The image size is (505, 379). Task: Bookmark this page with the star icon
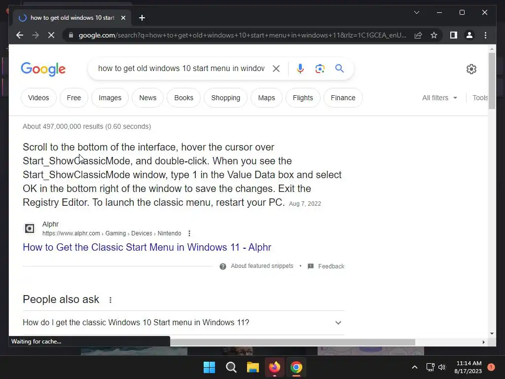(x=434, y=35)
